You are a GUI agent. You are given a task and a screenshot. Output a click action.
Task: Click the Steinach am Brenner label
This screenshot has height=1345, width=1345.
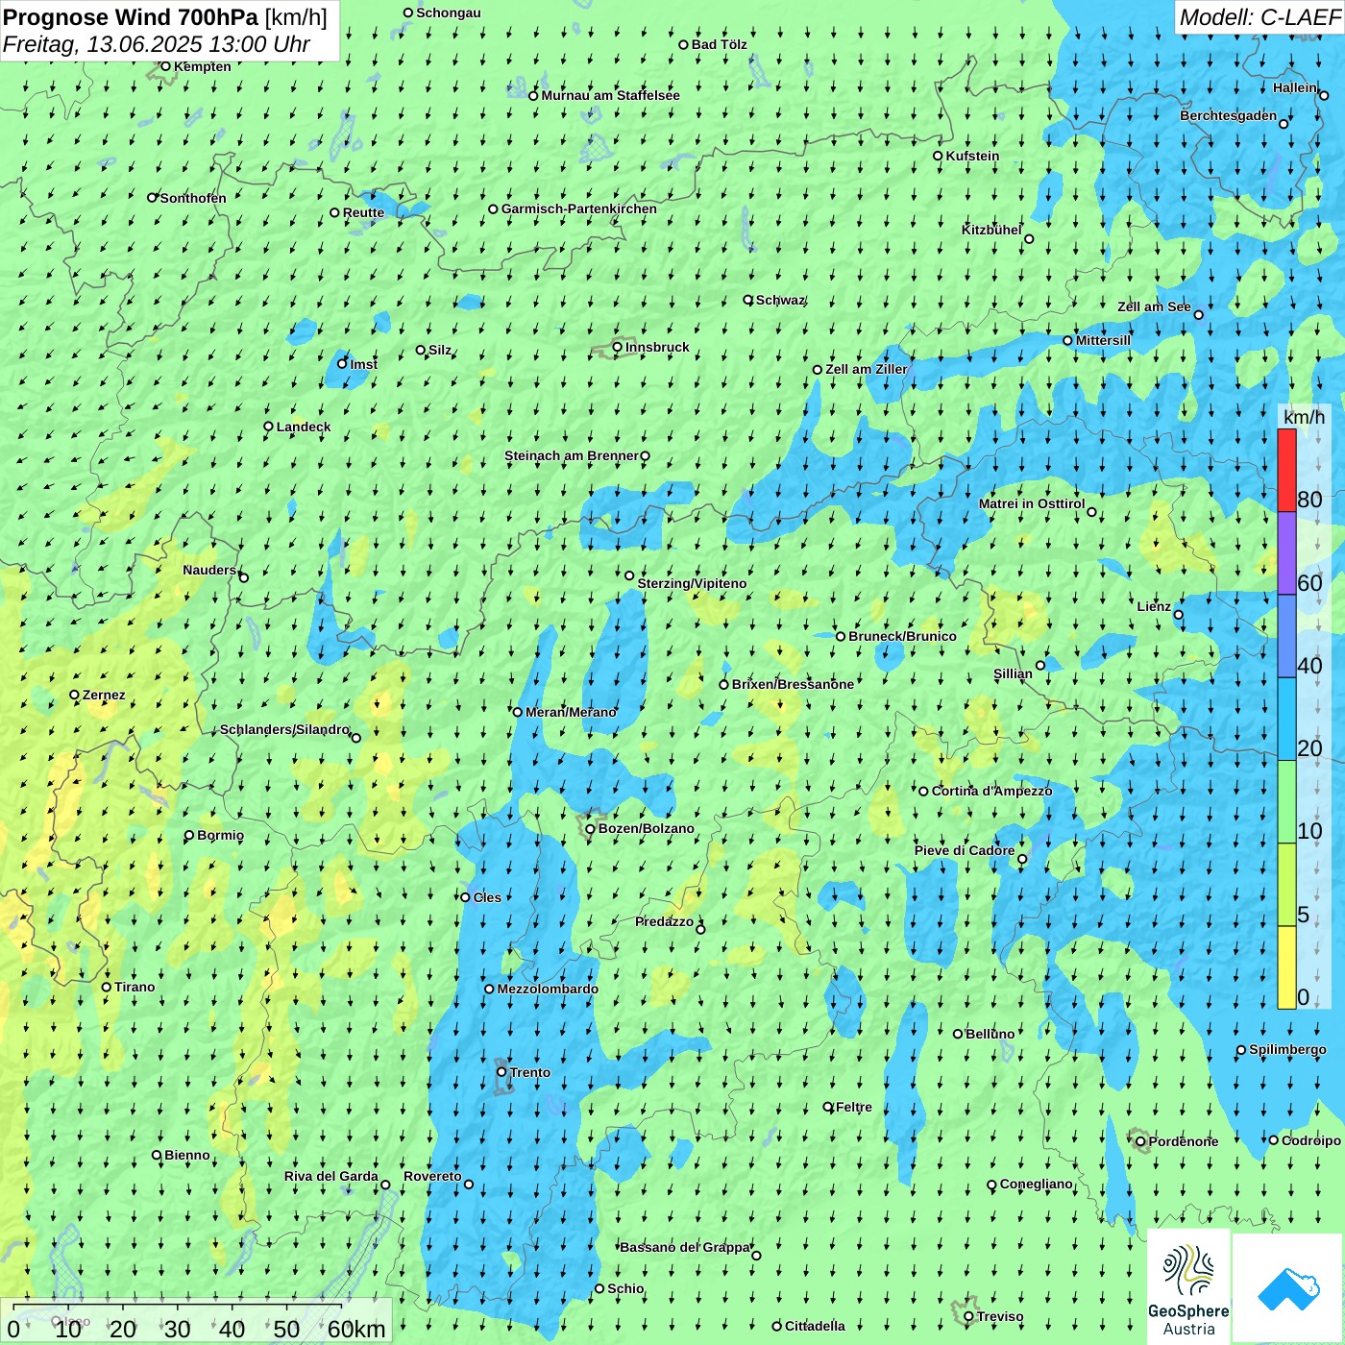coord(571,455)
